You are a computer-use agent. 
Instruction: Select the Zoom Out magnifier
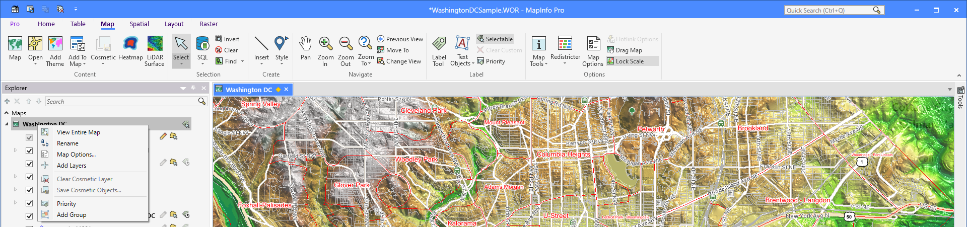point(346,50)
